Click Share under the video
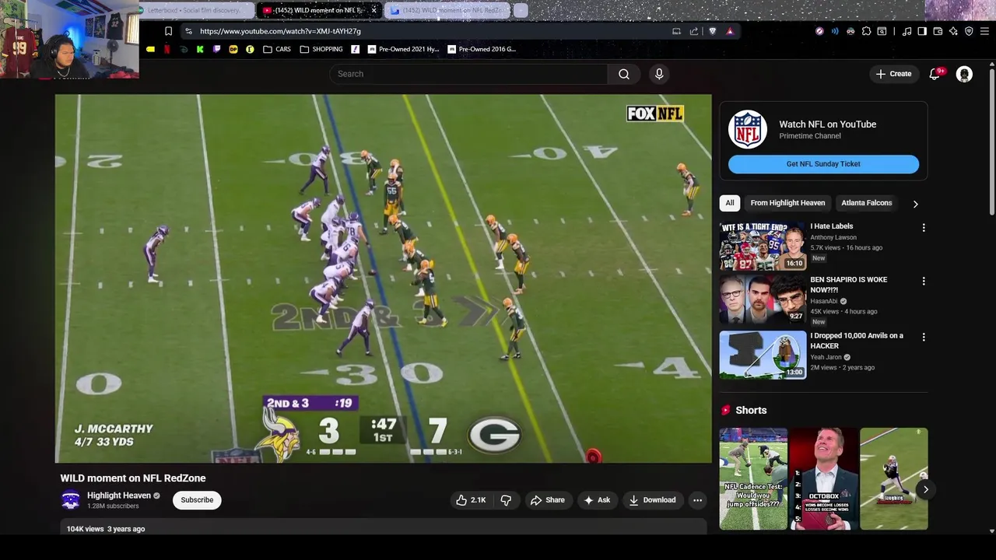996x560 pixels. [x=548, y=500]
